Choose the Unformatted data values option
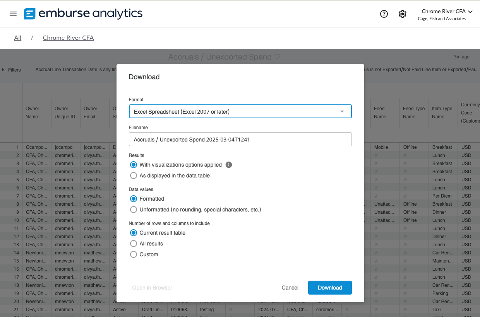 coord(134,210)
